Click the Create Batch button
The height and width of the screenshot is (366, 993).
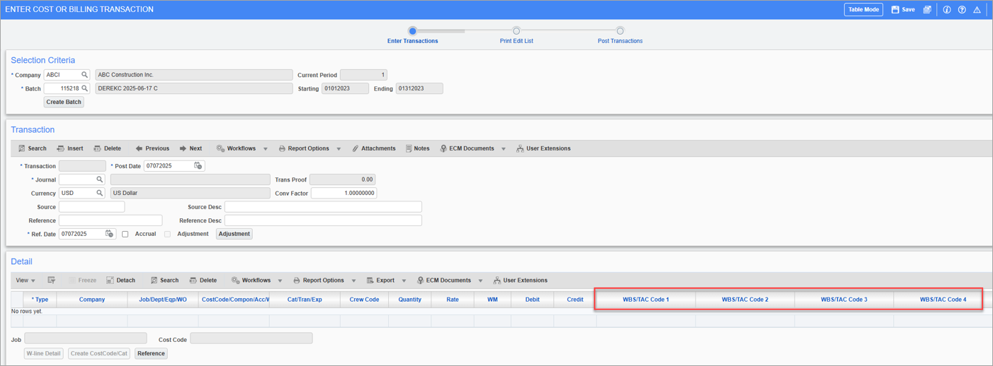[64, 102]
